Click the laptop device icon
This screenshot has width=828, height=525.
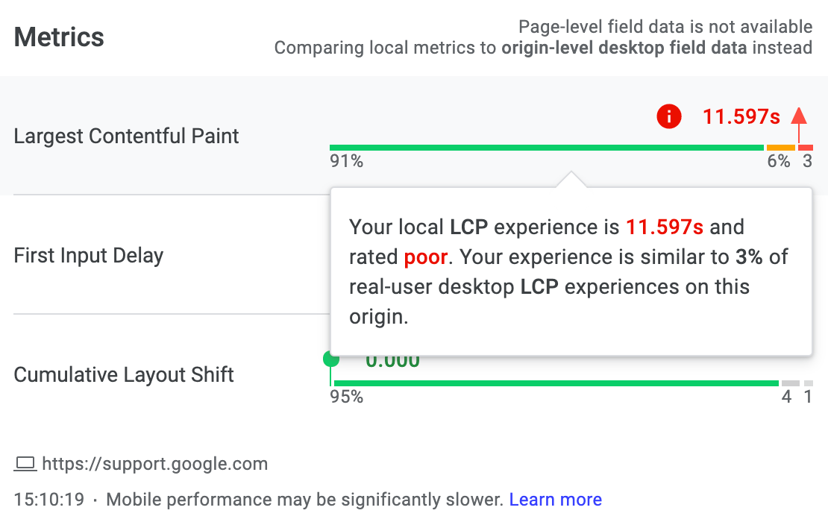click(x=25, y=464)
